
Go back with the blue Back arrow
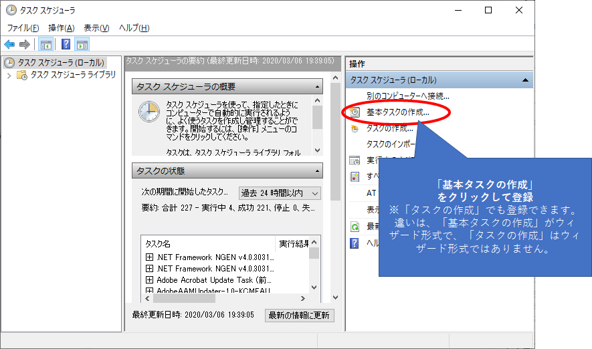click(x=9, y=45)
